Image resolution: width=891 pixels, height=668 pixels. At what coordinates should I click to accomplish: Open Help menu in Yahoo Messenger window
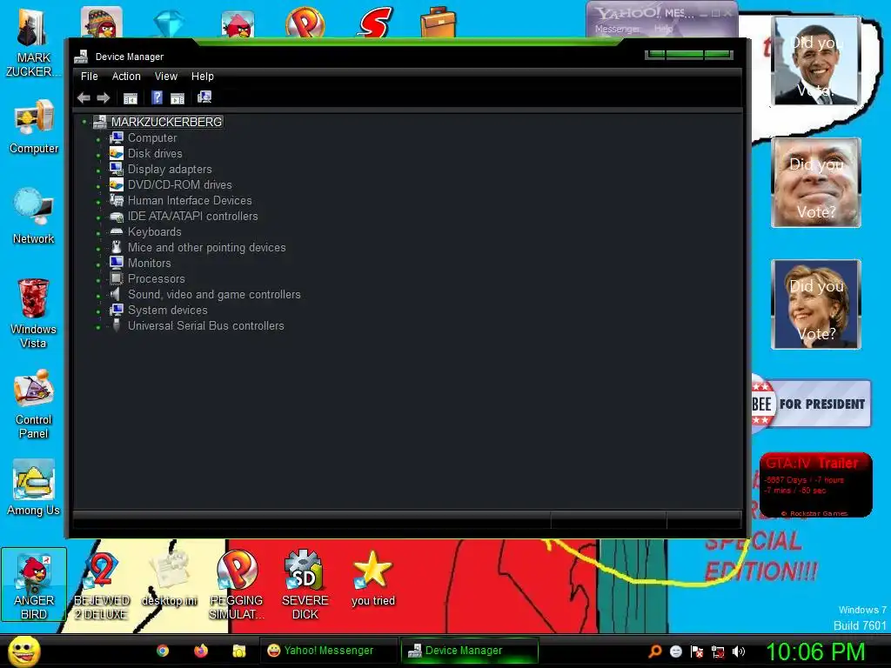[663, 29]
